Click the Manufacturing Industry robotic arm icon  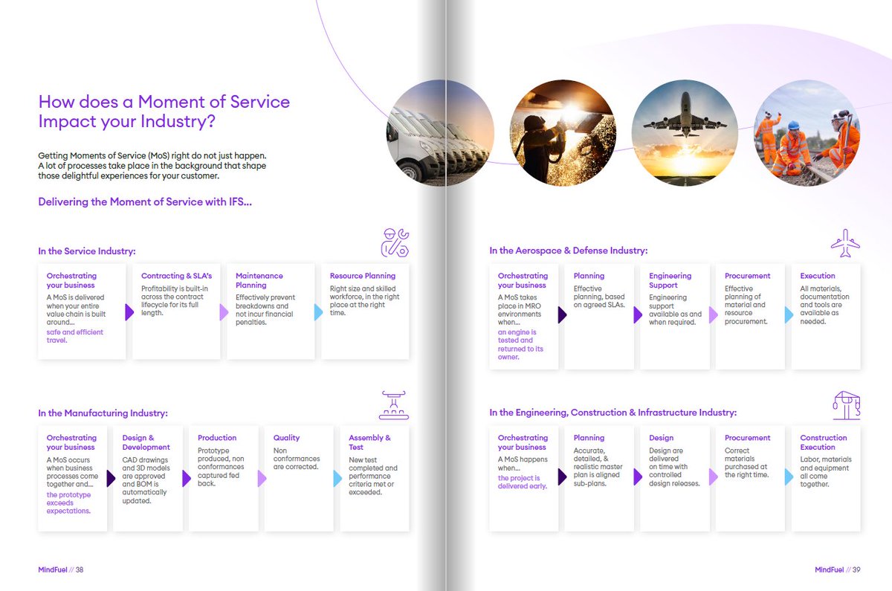click(x=395, y=405)
